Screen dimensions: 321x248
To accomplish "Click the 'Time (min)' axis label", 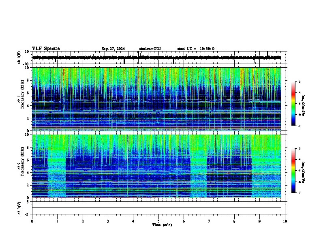I will tap(162, 225).
